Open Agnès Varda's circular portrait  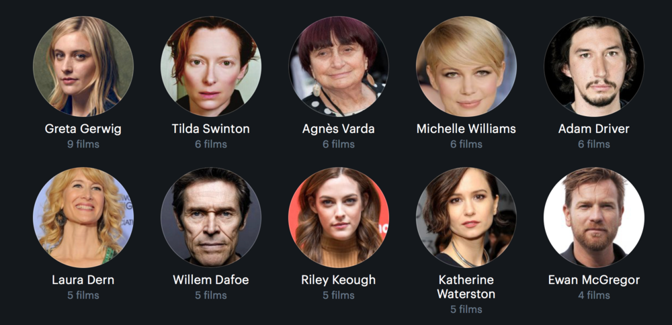[339, 66]
